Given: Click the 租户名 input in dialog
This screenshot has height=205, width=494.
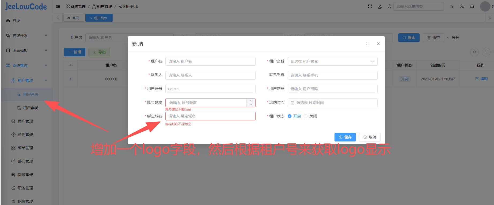Looking at the screenshot, I should (x=210, y=61).
